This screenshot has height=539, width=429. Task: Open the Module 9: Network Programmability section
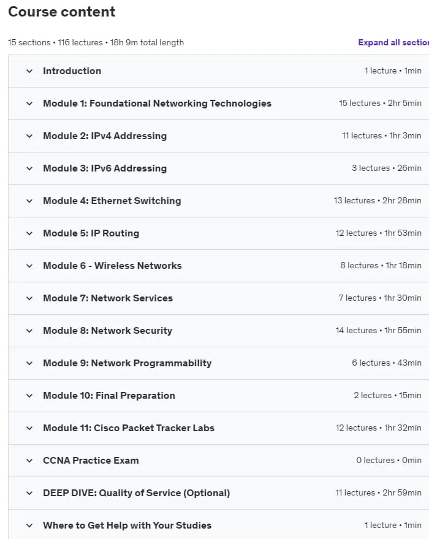(218, 363)
